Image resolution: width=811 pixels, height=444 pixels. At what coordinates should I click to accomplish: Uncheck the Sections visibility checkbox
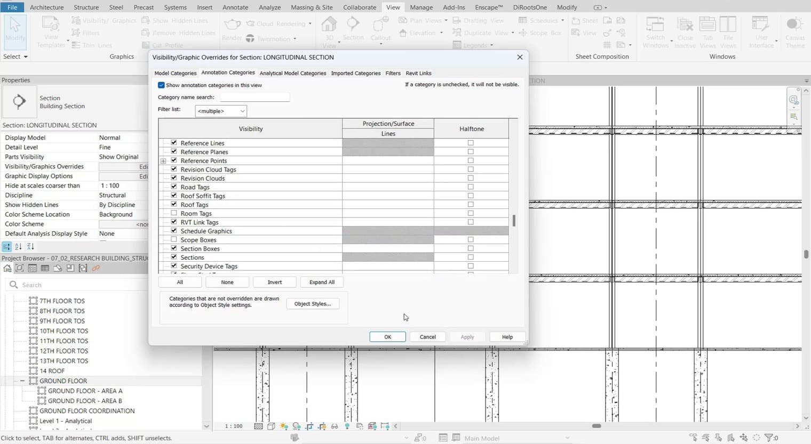click(174, 257)
